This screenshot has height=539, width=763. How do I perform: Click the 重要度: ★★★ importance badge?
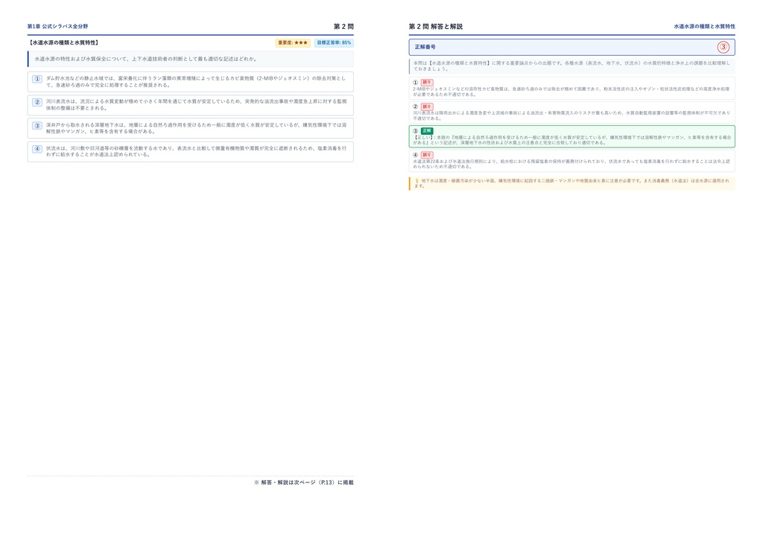click(x=293, y=42)
